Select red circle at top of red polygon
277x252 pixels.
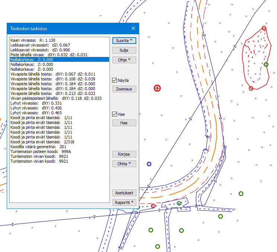[x=264, y=28]
